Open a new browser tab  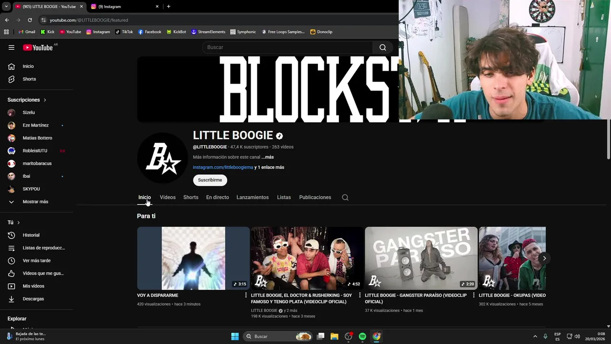point(169,6)
